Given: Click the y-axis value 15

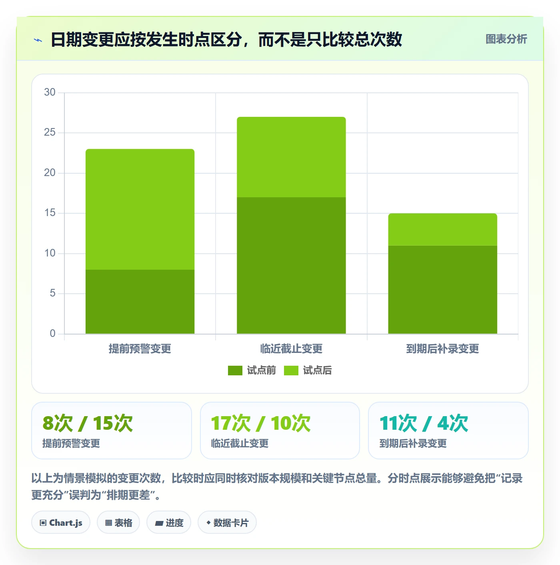Looking at the screenshot, I should click(x=50, y=213).
